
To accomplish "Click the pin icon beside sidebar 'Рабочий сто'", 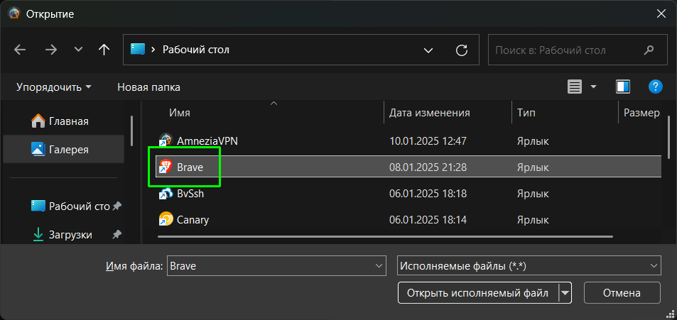I will tap(116, 206).
